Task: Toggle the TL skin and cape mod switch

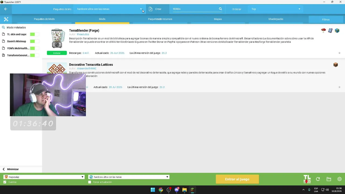Action: (34, 34)
